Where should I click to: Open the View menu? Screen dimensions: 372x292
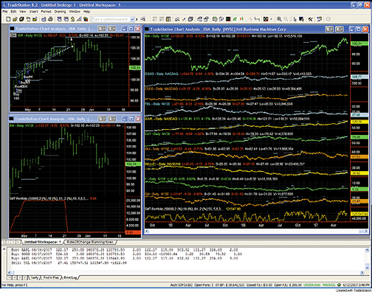tap(23, 12)
